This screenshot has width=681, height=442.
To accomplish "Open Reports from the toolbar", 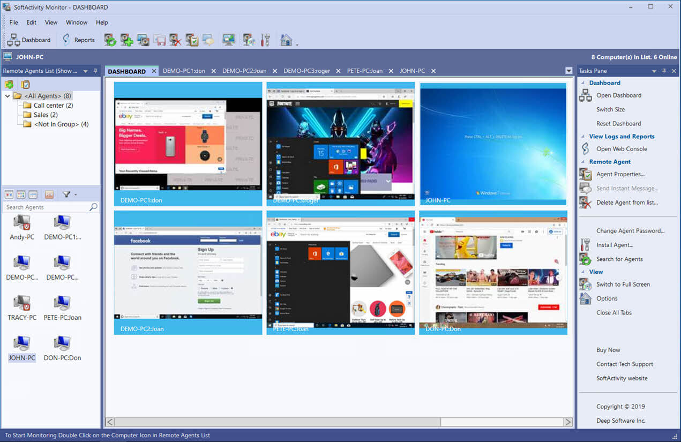I will pyautogui.click(x=78, y=40).
